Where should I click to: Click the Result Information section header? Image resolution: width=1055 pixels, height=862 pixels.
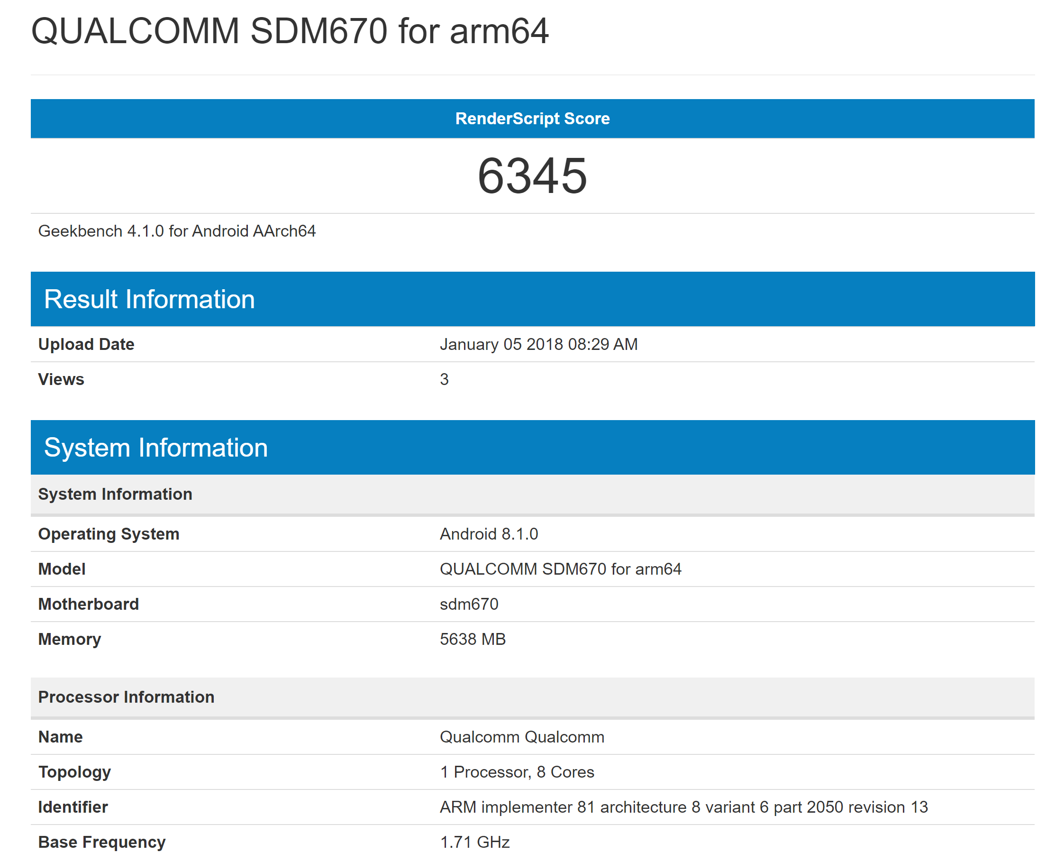[532, 299]
